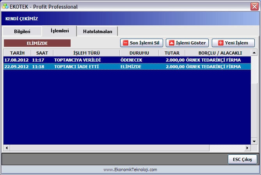Click the İŞLEM TÜRÜ column header

(x=87, y=53)
